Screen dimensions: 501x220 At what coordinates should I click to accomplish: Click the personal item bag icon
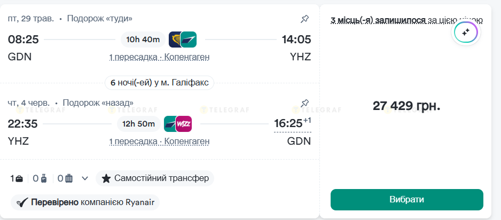pyautogui.click(x=19, y=178)
